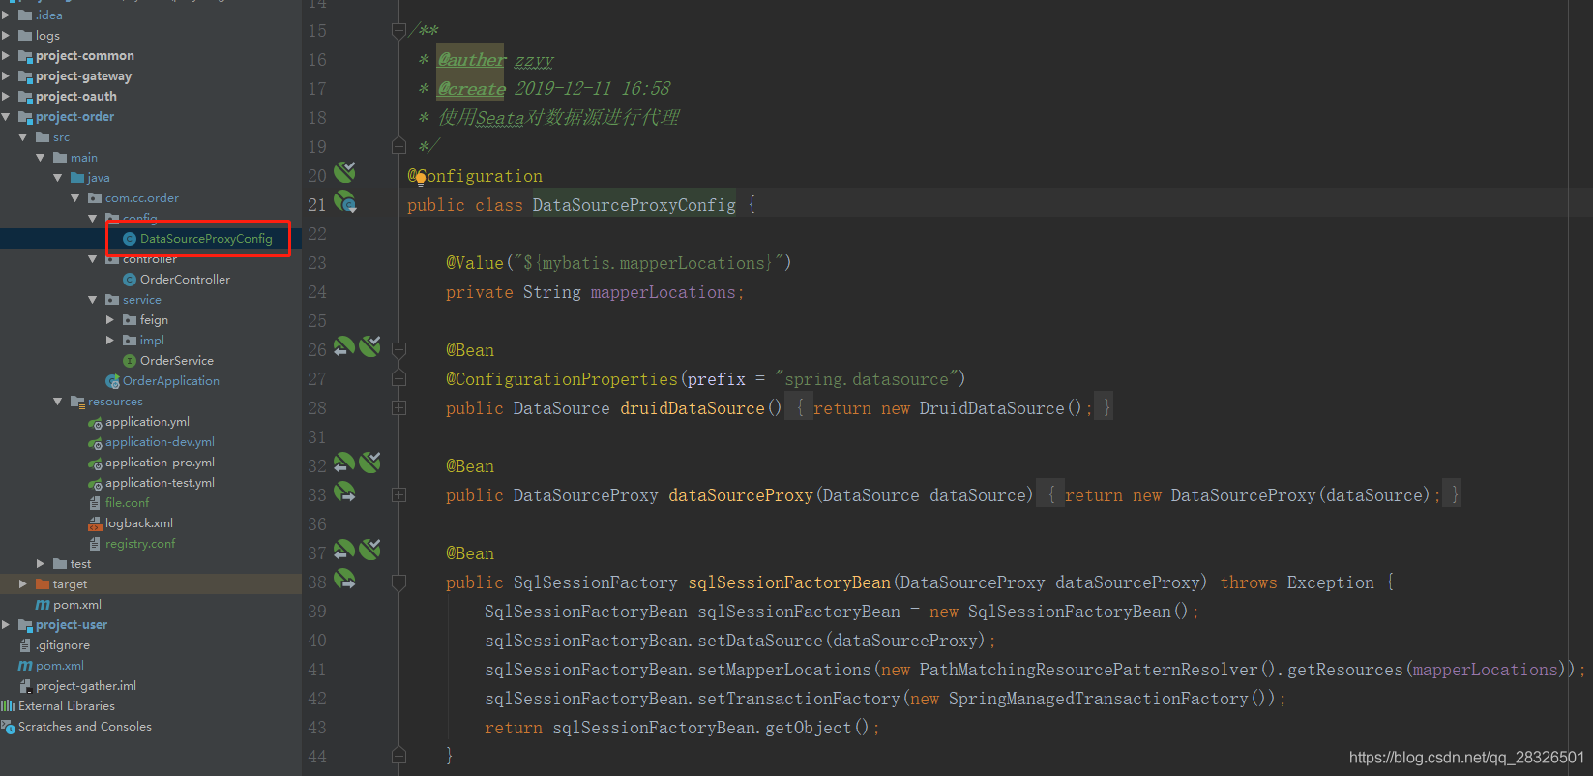Collapse the project-order module node
This screenshot has width=1593, height=776.
tap(7, 117)
